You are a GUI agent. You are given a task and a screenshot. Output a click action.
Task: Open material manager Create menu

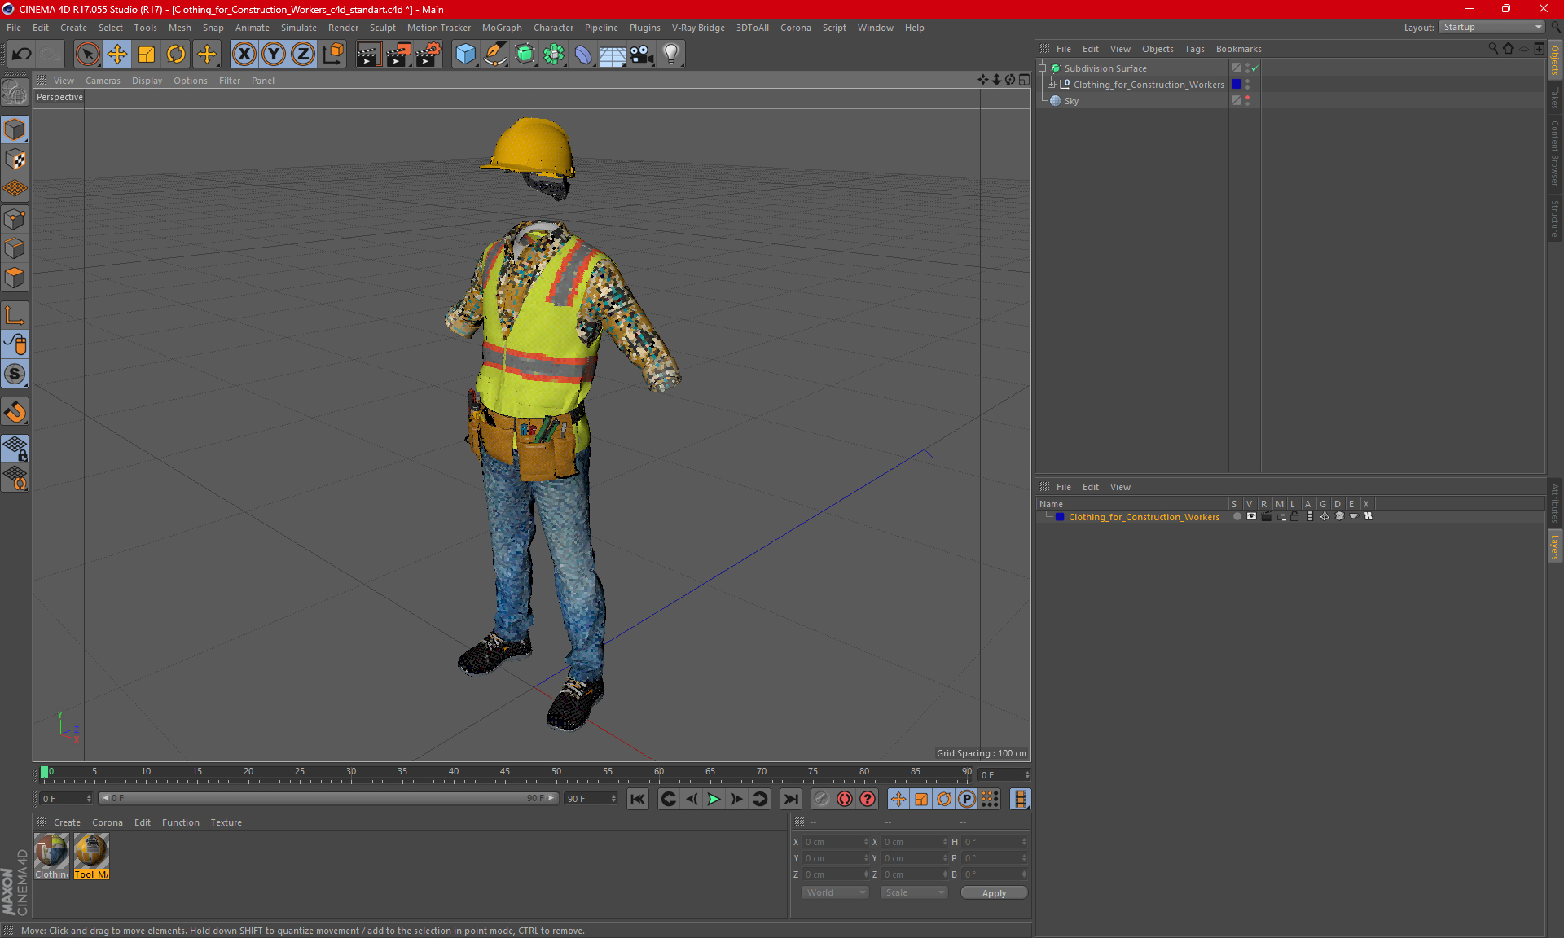pos(67,822)
